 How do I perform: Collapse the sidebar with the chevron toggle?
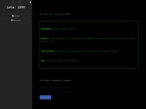coord(30,2)
